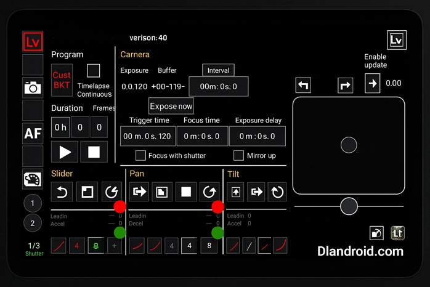Select last Tilt red curve button
This screenshot has width=430, height=287.
pos(280,246)
